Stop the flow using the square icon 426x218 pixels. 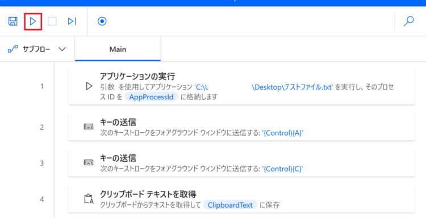pos(52,21)
